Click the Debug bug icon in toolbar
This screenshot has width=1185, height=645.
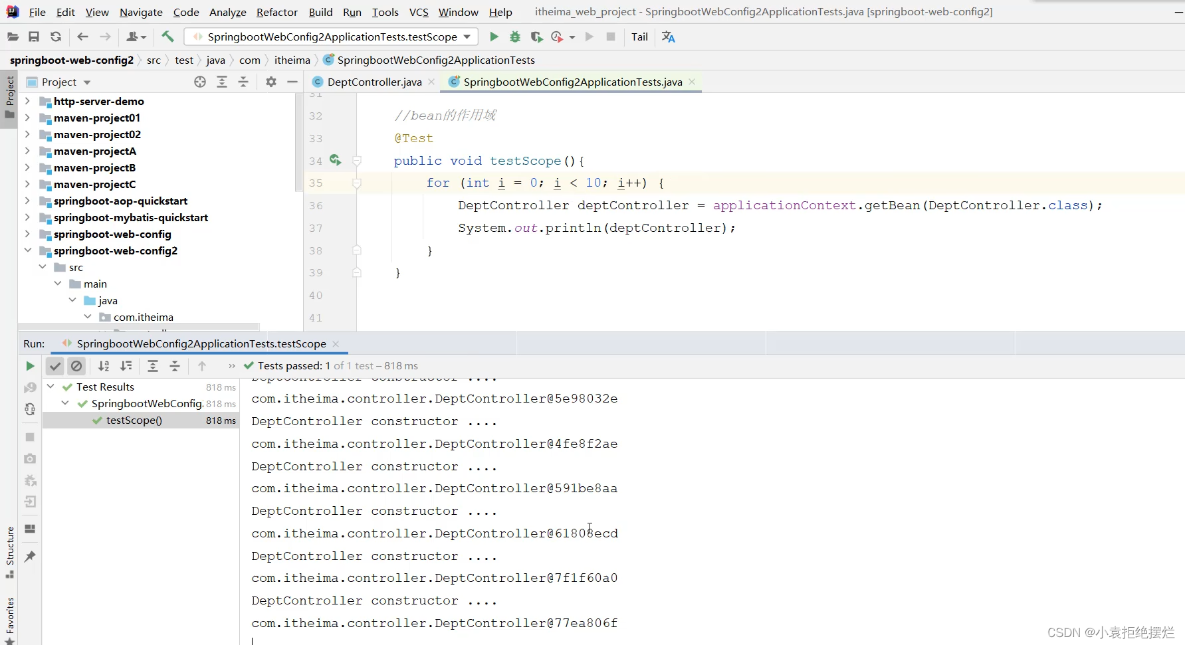(x=515, y=37)
